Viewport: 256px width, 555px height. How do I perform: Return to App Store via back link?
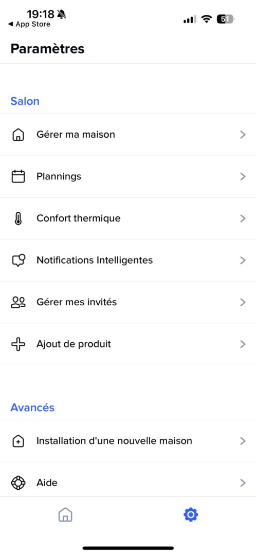point(29,25)
